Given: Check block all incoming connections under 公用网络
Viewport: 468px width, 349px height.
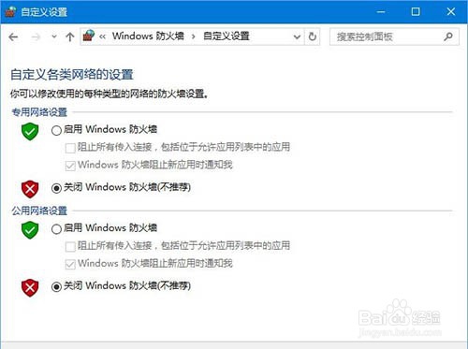Looking at the screenshot, I should 70,247.
